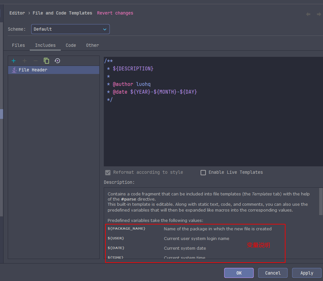This screenshot has width=323, height=281.
Task: Switch to the Files tab
Action: (18, 45)
